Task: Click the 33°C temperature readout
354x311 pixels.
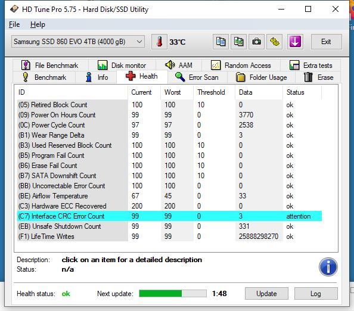Action: 178,42
